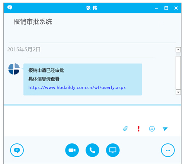Image resolution: width=183 pixels, height=166 pixels.
Task: Open the emoticon picker
Action: pos(152,129)
